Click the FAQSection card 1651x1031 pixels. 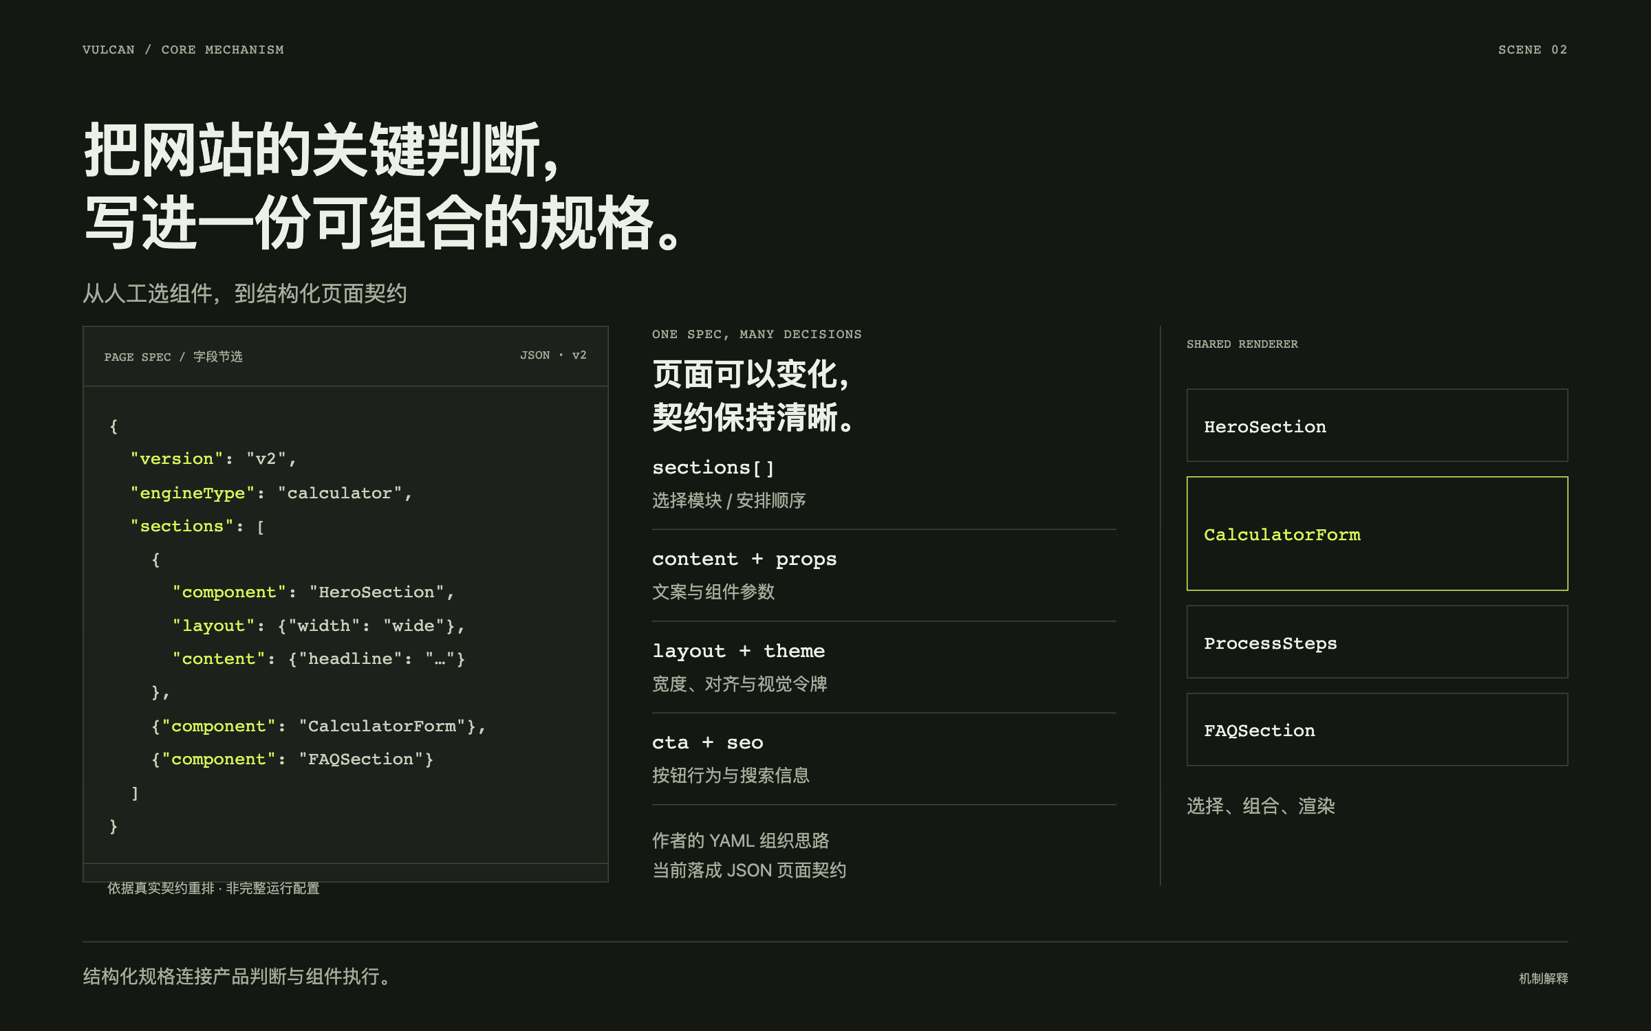coord(1377,729)
